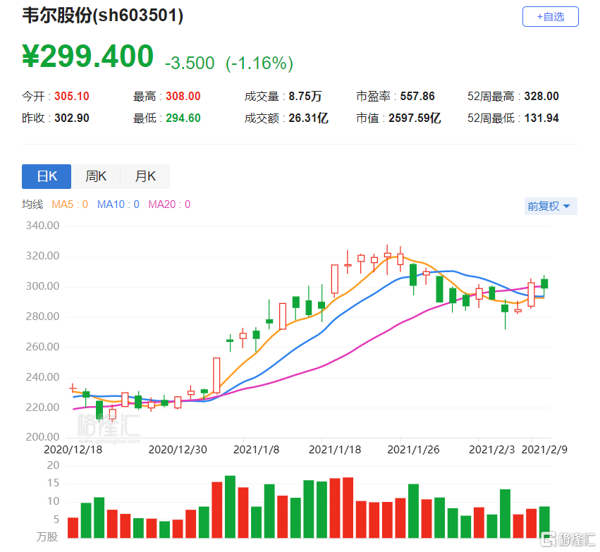Click the price change value -3.500
600x552 pixels.
tap(190, 63)
